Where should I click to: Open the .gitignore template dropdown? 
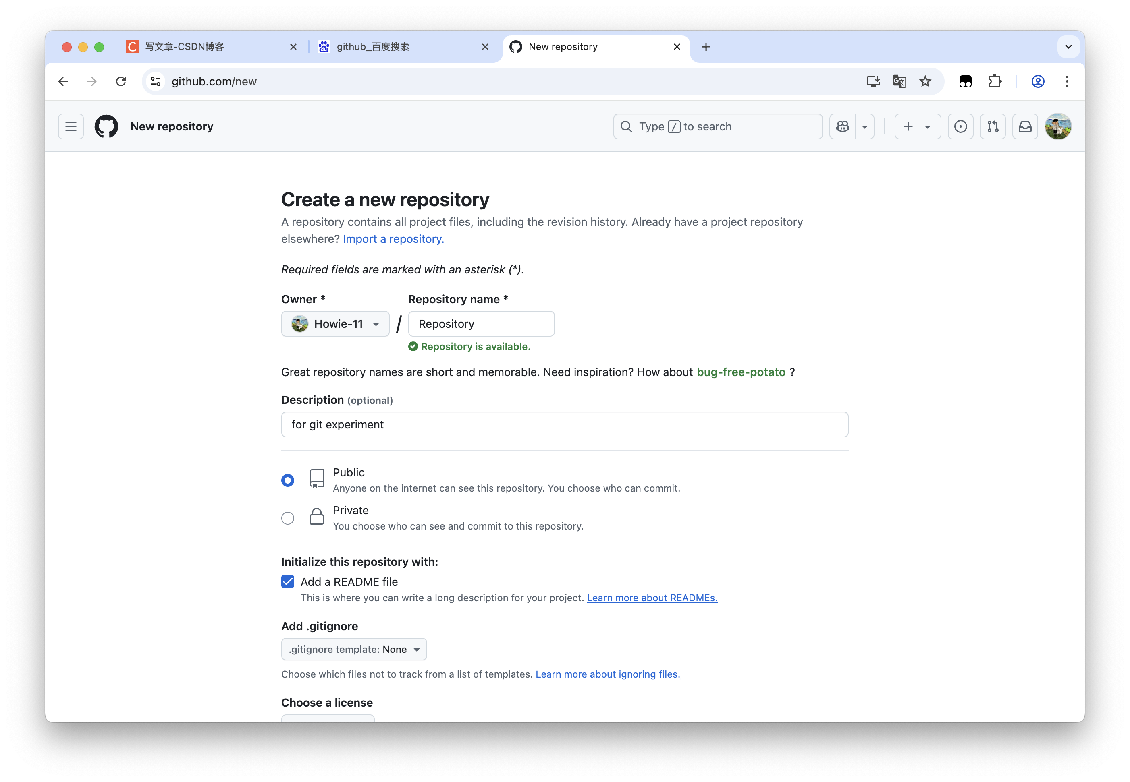pyautogui.click(x=354, y=649)
